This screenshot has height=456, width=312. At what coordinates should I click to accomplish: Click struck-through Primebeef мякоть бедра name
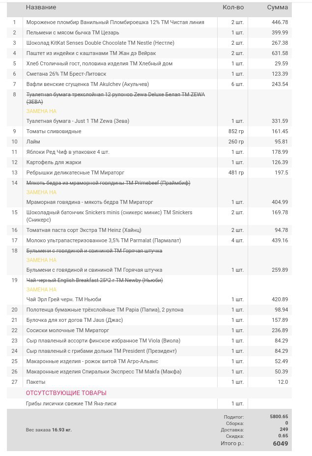pyautogui.click(x=108, y=183)
